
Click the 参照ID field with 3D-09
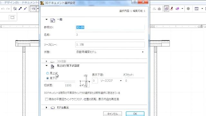tap(110, 27)
